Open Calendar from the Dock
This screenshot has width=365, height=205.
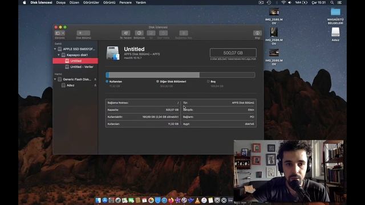[144, 200]
